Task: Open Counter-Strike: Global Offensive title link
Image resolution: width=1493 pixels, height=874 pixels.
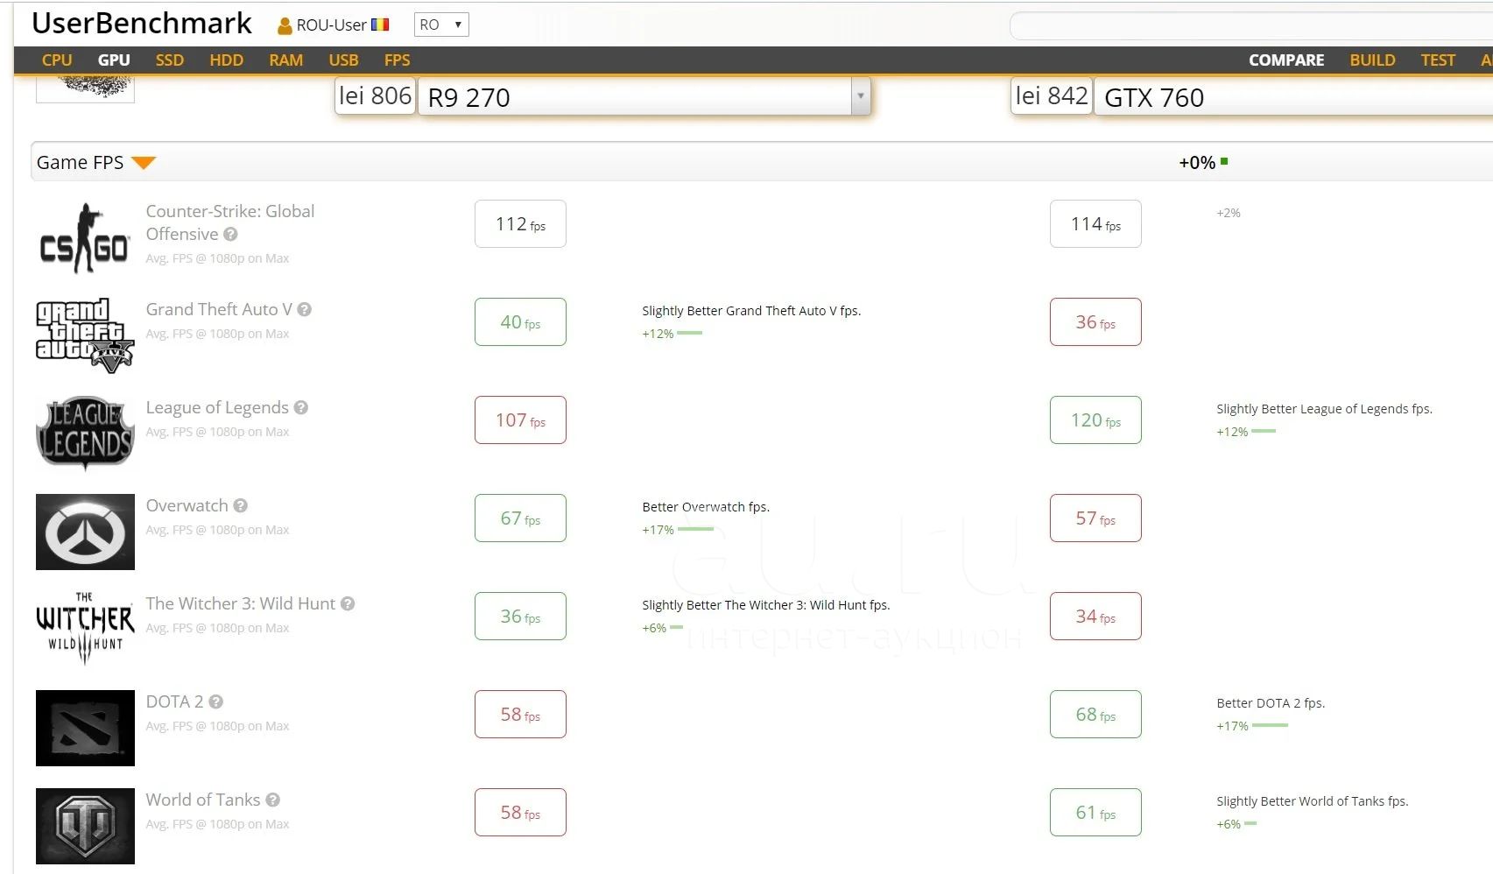Action: (x=229, y=222)
